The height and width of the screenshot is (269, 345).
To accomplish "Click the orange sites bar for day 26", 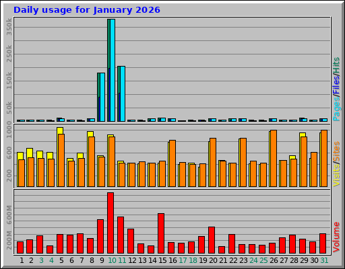I will coord(274,158).
